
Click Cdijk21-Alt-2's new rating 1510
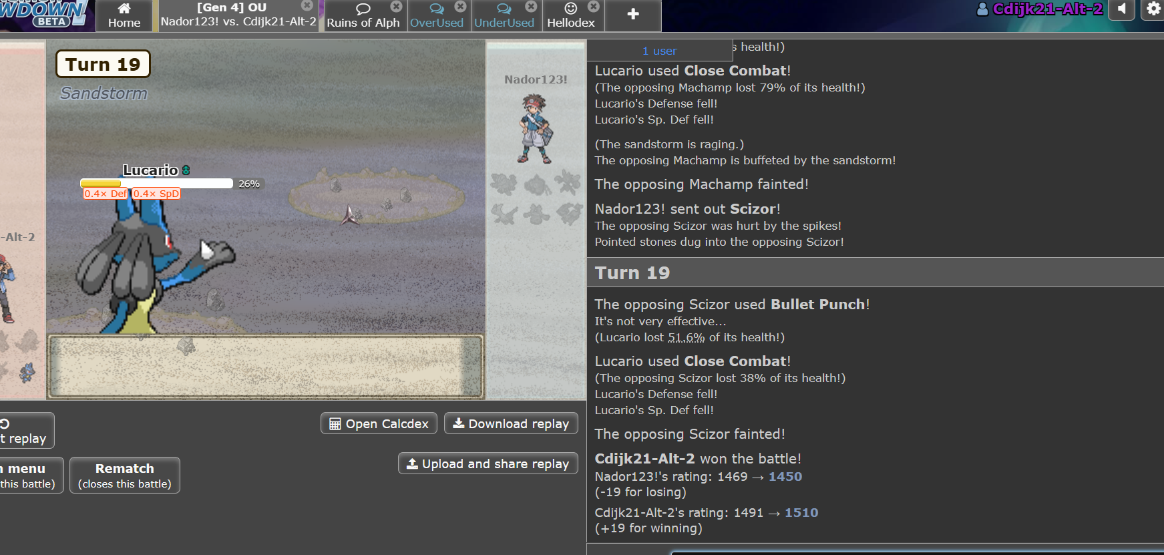tap(801, 512)
